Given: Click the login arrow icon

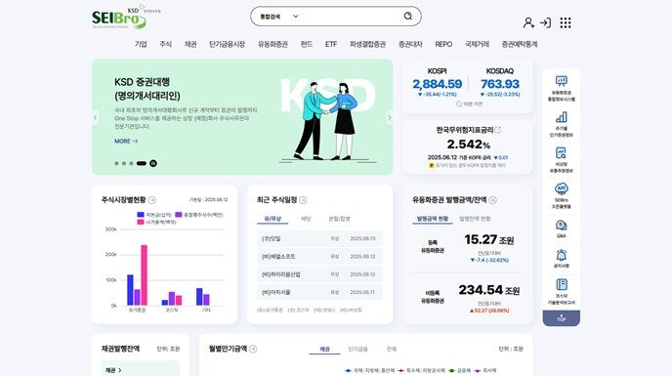Looking at the screenshot, I should click(x=545, y=22).
